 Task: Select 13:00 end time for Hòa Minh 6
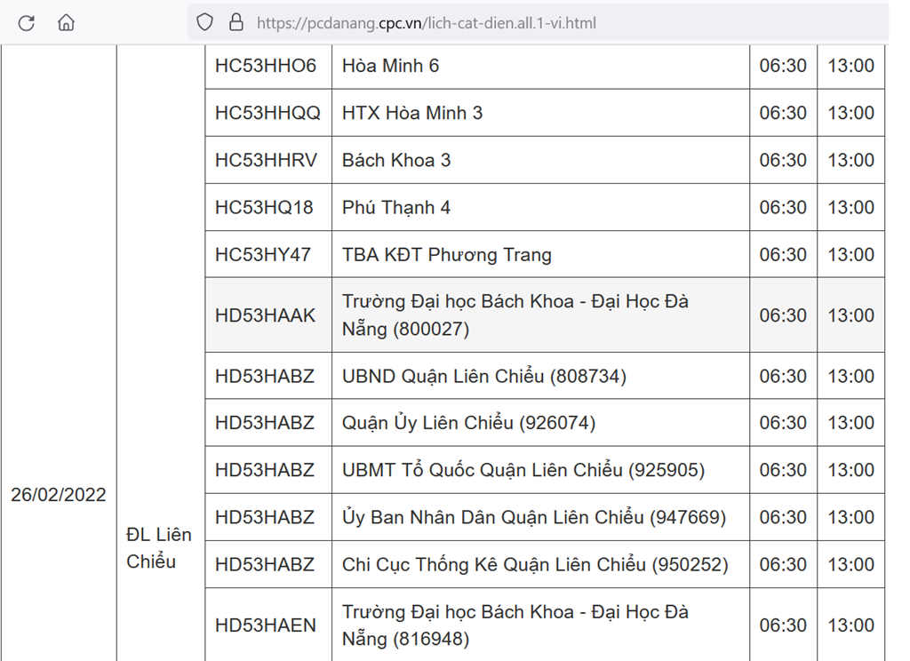[x=850, y=66]
